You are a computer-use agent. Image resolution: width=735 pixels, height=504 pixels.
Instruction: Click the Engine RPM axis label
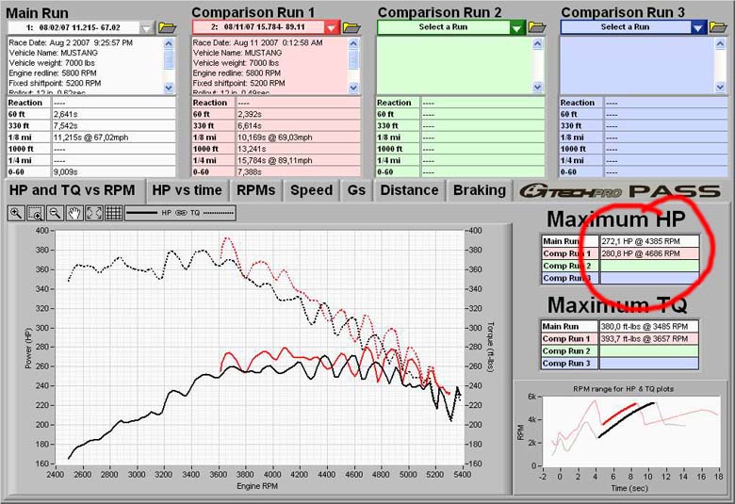(x=257, y=486)
